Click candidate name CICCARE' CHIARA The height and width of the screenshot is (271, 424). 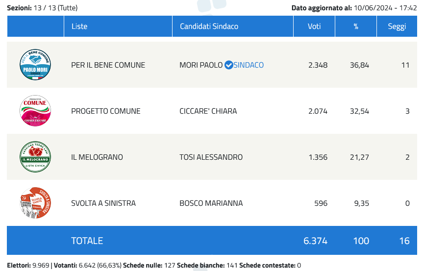click(x=208, y=111)
